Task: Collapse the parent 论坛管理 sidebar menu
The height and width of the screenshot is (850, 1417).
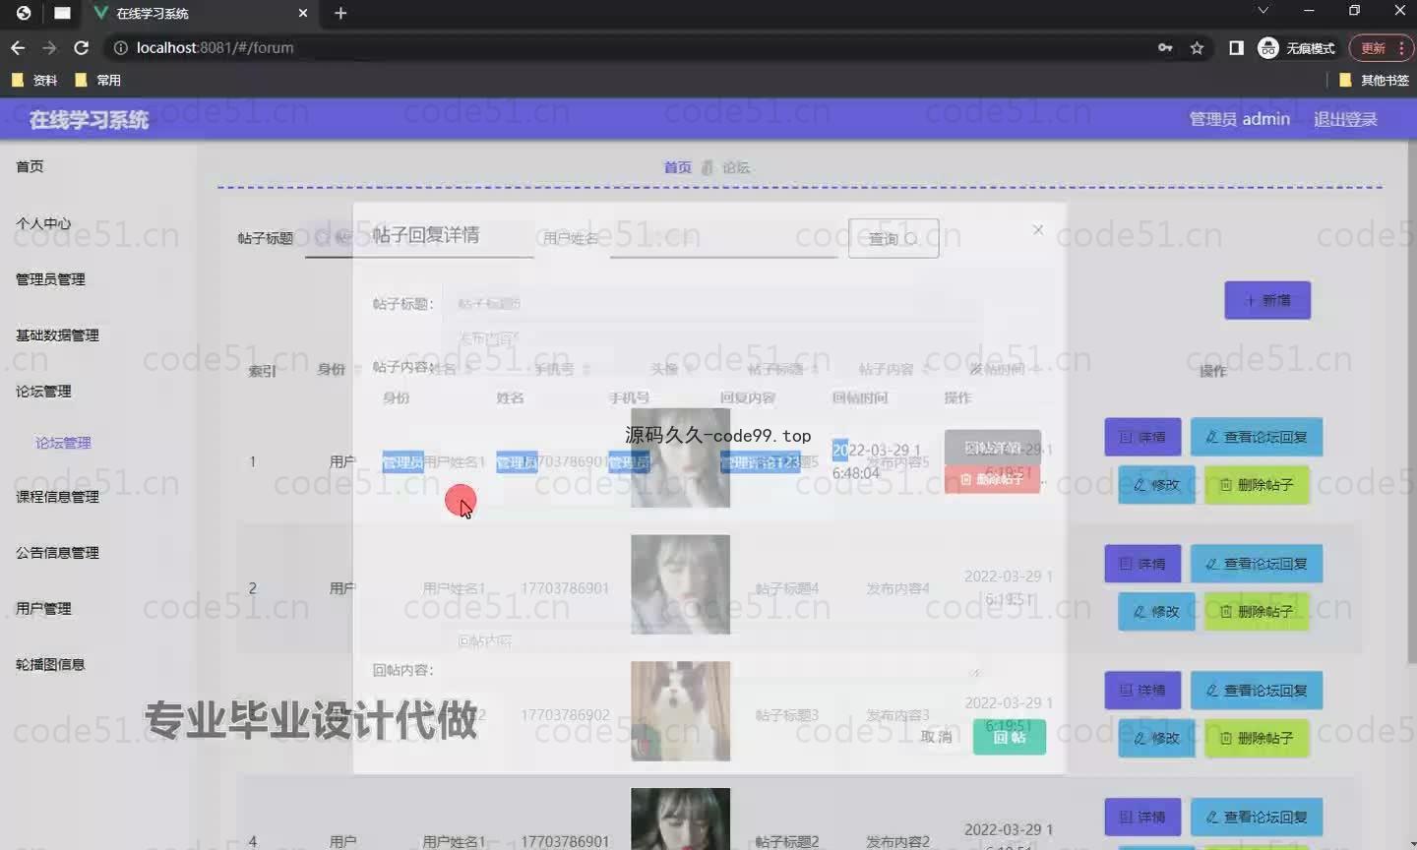Action: (43, 392)
